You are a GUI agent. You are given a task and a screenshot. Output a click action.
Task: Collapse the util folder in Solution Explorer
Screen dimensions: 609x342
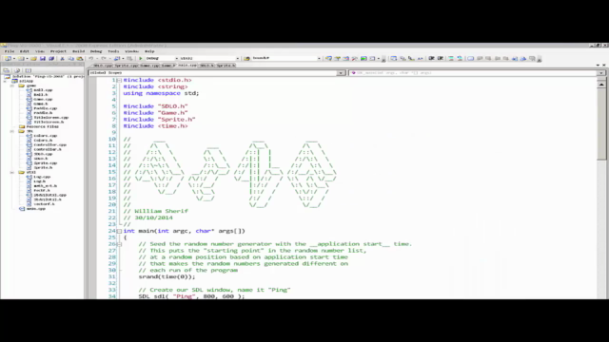(x=12, y=173)
